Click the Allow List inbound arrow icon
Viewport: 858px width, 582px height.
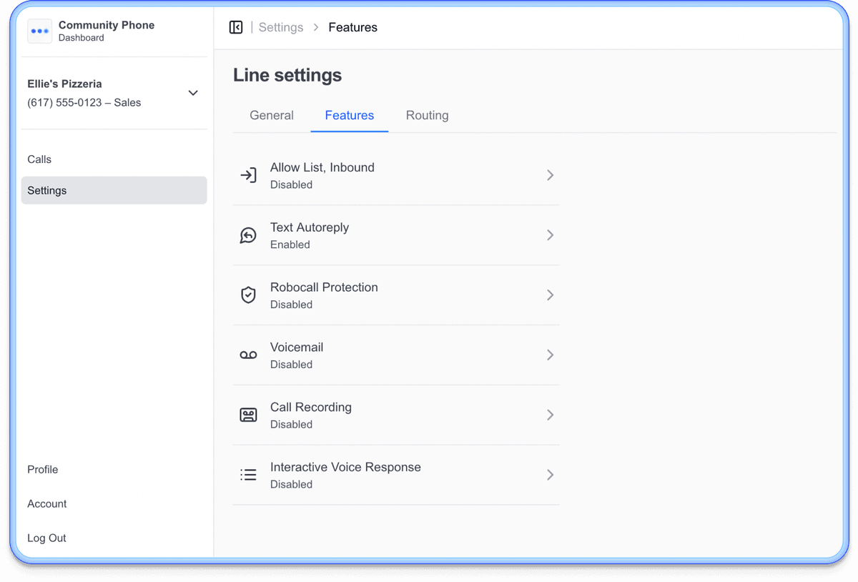(248, 175)
